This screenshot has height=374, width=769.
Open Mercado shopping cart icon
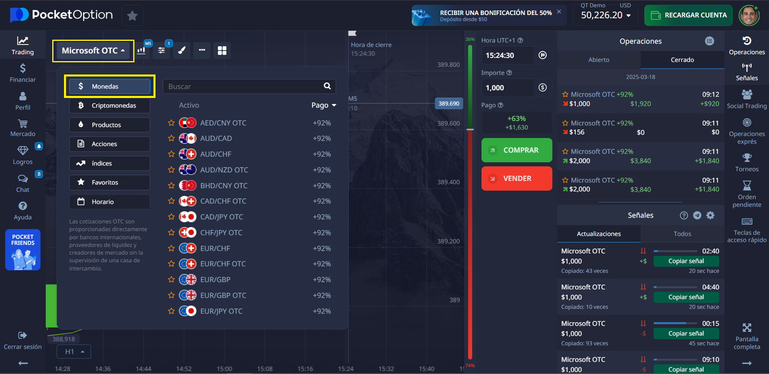[23, 123]
